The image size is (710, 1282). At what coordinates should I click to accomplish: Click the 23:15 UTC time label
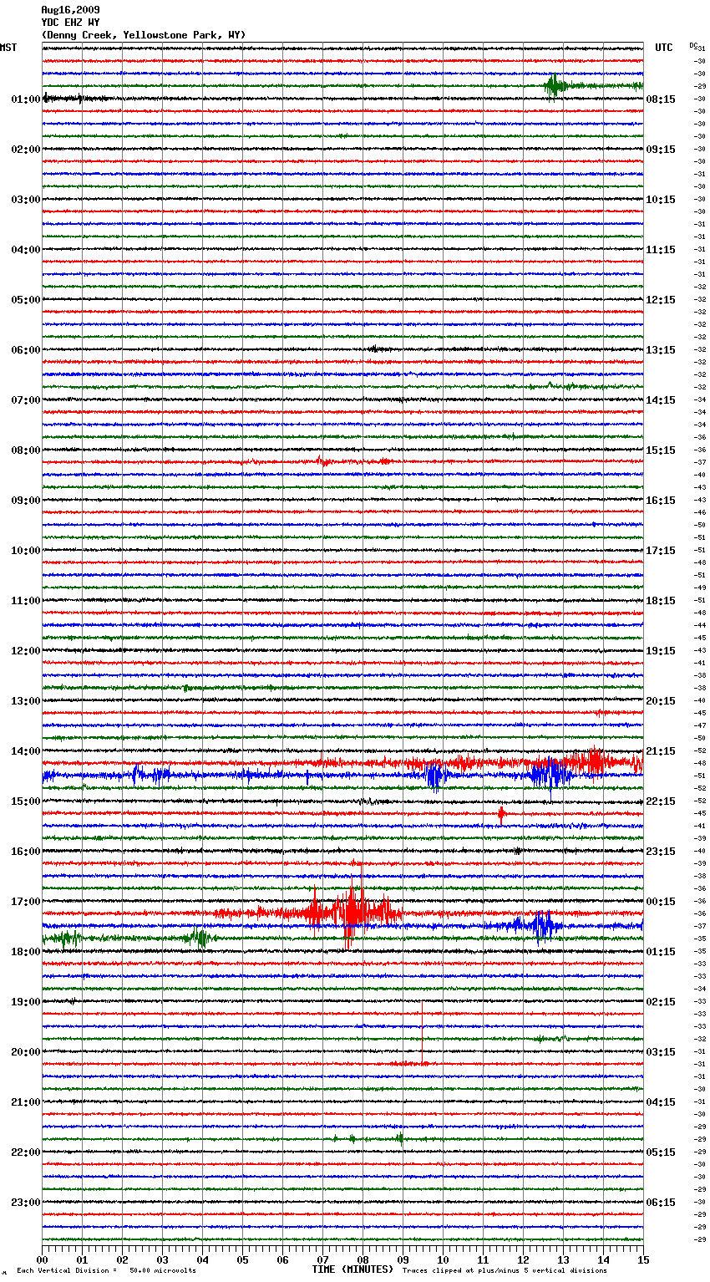coord(661,852)
